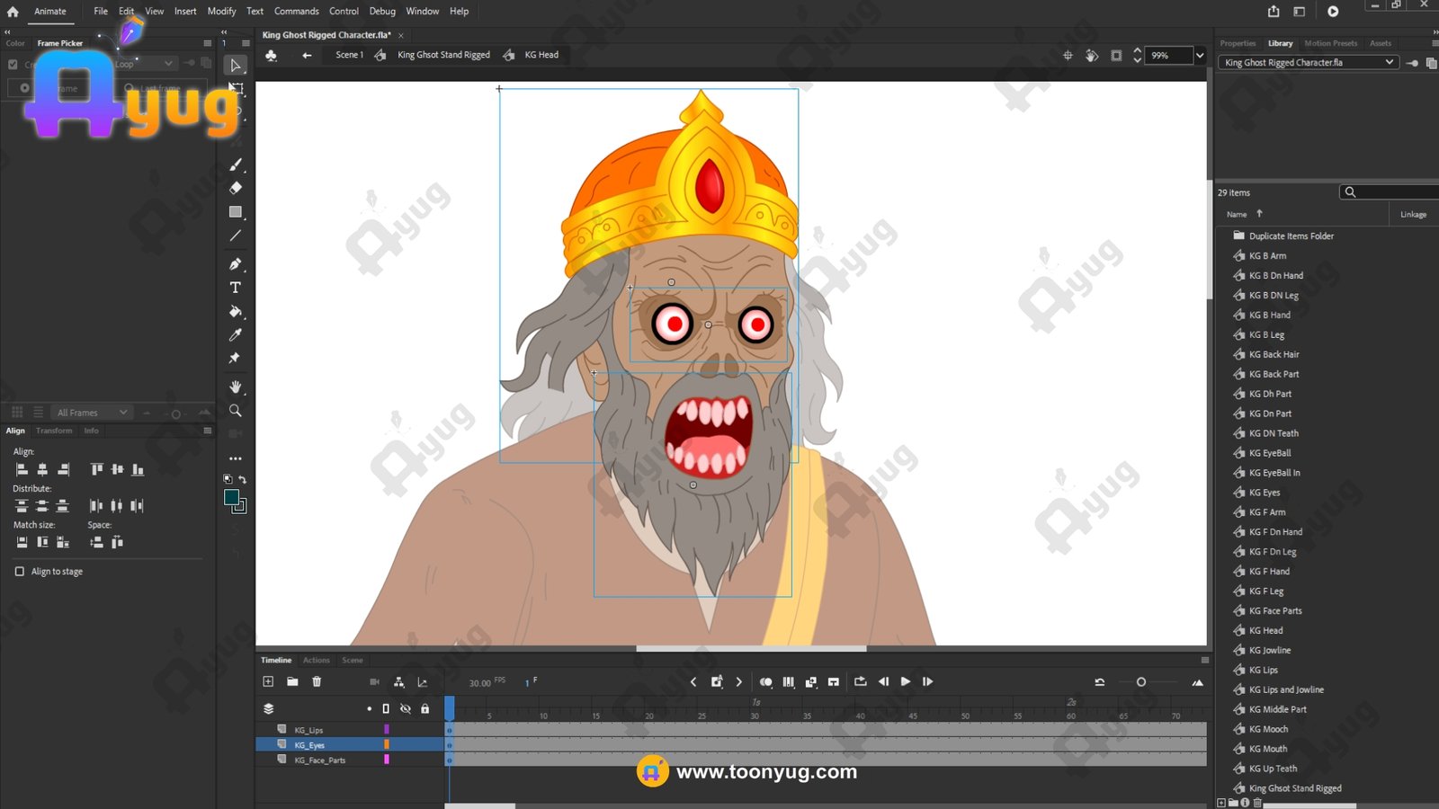
Task: Select the Hand tool
Action: tap(236, 387)
